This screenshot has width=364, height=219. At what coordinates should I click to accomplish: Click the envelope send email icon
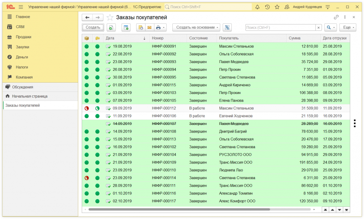coord(149,27)
